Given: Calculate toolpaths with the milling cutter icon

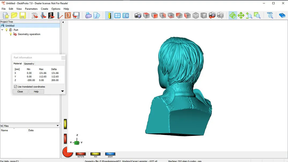Looking at the screenshot, I should 59,15.
